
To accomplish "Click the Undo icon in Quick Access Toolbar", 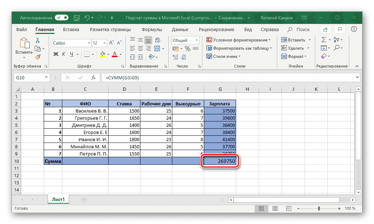I will (87, 18).
